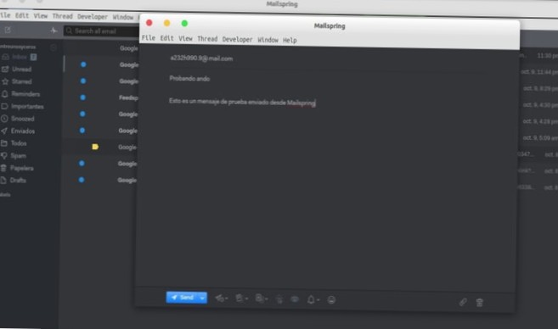558x329 pixels.
Task: Open the send later options
Action: click(x=222, y=298)
